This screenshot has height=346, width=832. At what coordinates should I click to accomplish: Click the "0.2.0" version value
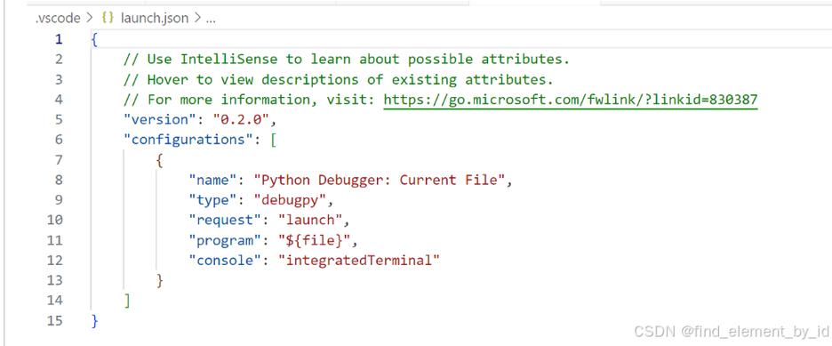click(x=241, y=119)
